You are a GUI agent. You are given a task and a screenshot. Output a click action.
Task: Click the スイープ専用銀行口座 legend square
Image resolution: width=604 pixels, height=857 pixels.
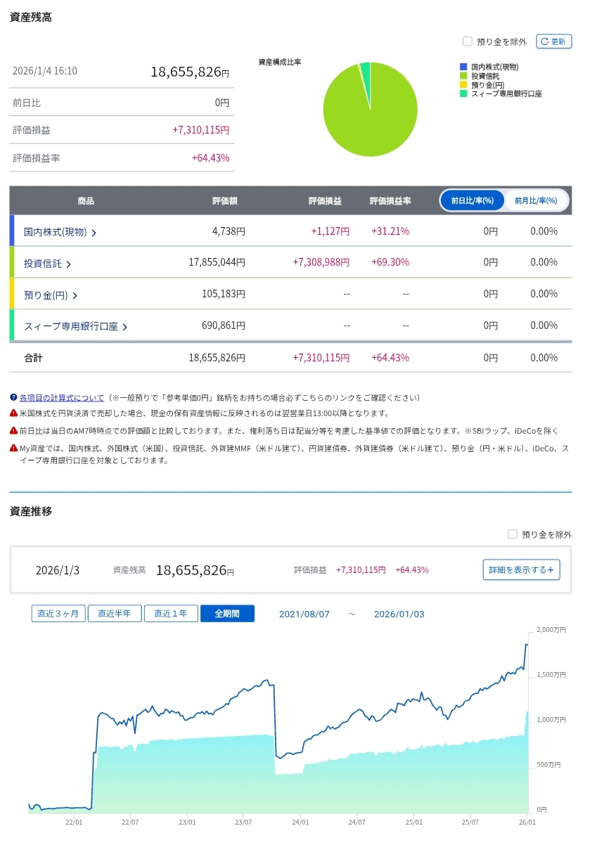click(x=463, y=94)
